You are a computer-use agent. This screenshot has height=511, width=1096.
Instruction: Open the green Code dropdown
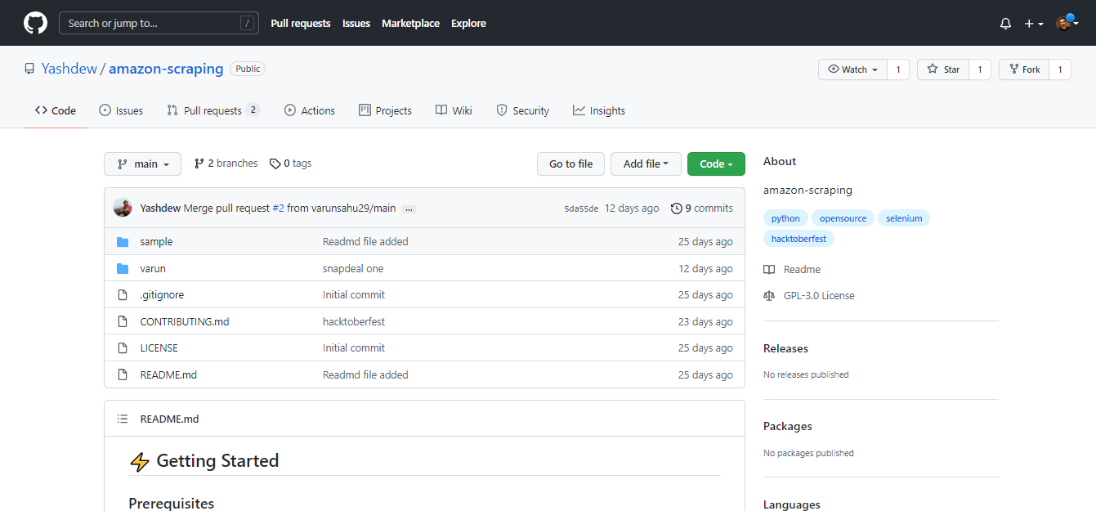pyautogui.click(x=716, y=164)
